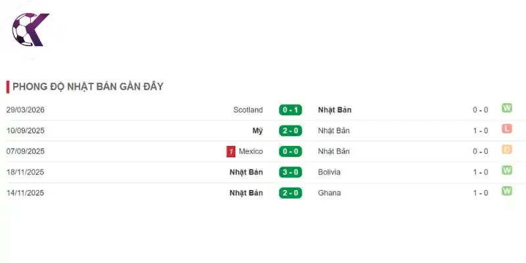Open the 2 - 0 Ghana score badge
This screenshot has width=526, height=263.
tap(291, 193)
